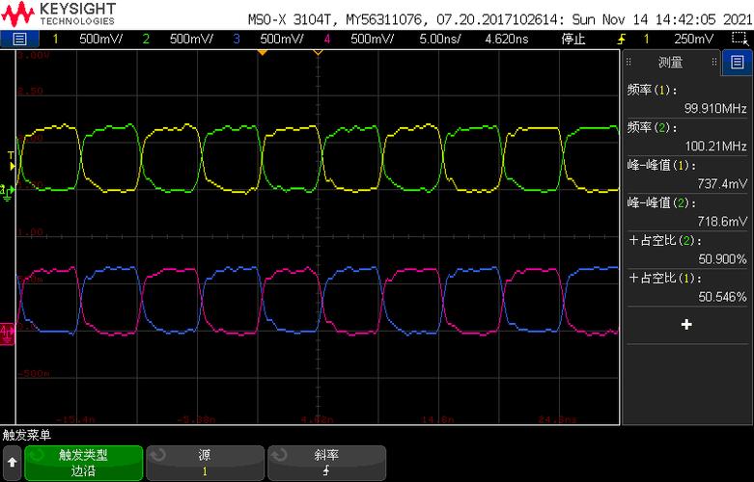Open the measurement panel list icon
Screen dimensions: 754x482
738,63
